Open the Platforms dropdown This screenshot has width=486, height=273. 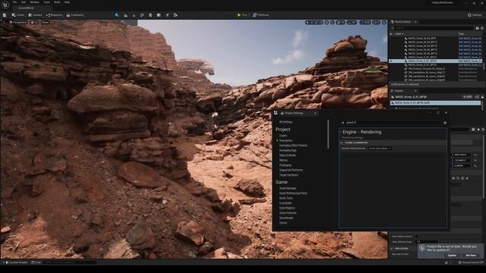click(x=261, y=15)
